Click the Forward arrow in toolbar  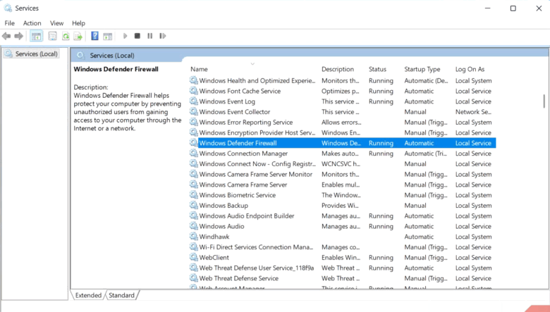19,36
